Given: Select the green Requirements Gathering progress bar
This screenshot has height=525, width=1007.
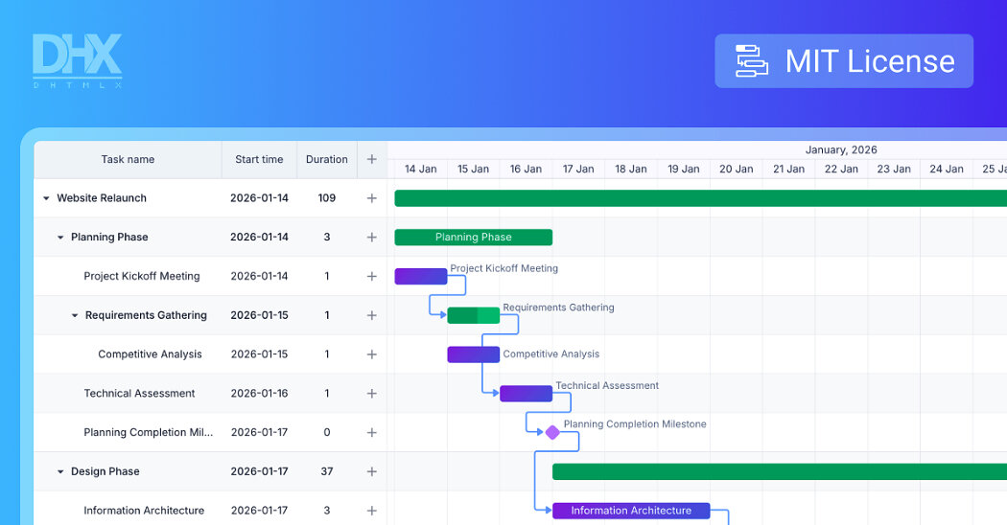Looking at the screenshot, I should [474, 316].
